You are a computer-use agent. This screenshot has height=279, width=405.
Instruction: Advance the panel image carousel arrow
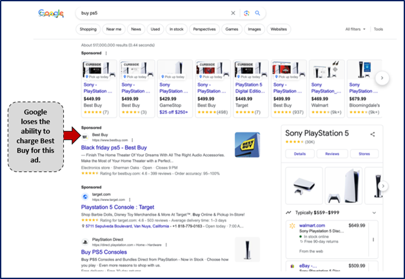tap(383, 186)
